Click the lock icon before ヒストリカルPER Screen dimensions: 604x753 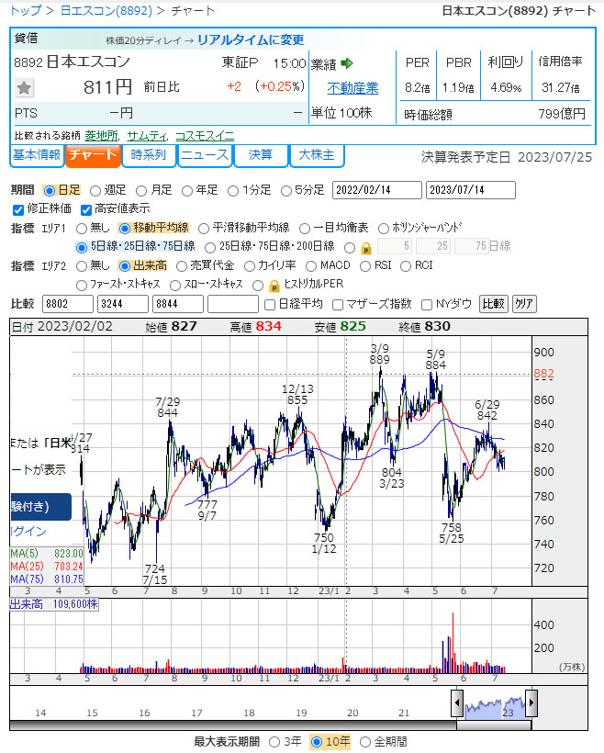(274, 285)
